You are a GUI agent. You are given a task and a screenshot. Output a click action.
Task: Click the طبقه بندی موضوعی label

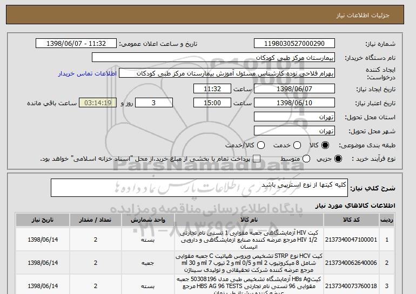pyautogui.click(x=367, y=145)
